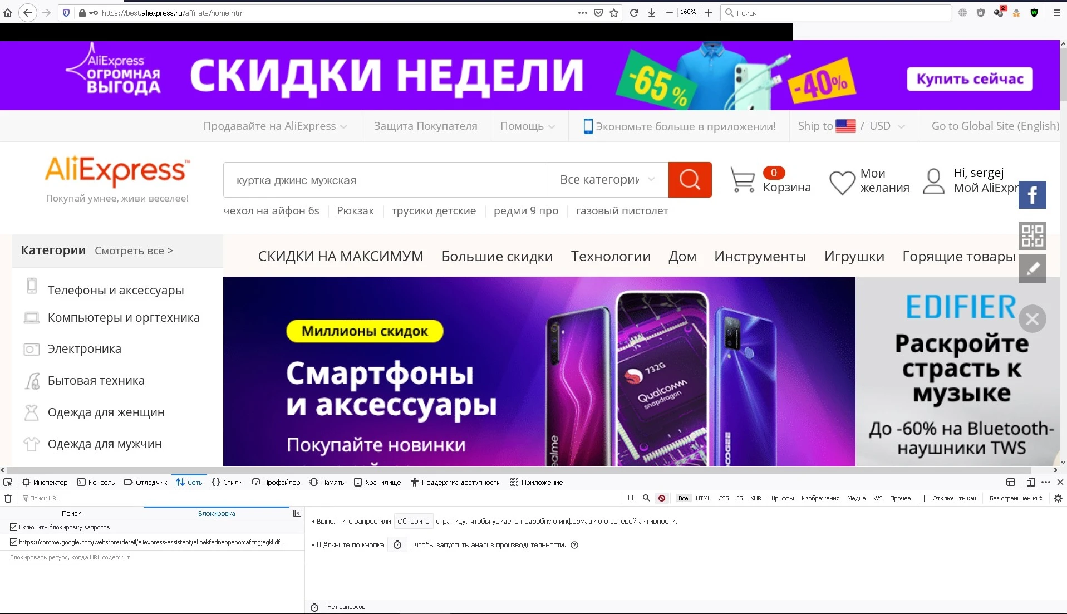Screen dimensions: 1067x614
Task: Open the СКИДКИ НА МАКСИМУМ tab
Action: (x=341, y=257)
